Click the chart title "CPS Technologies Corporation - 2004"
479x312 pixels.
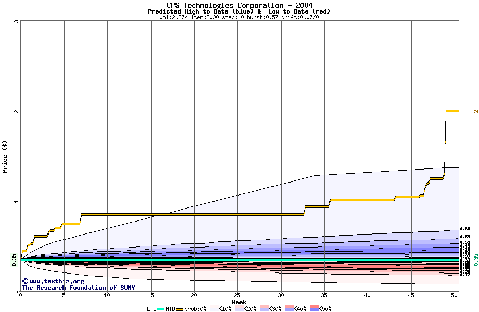tap(240, 5)
